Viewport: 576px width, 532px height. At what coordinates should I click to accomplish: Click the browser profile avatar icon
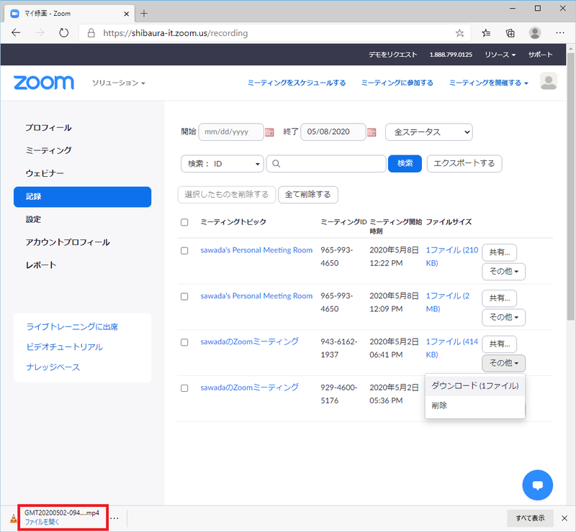click(x=535, y=33)
